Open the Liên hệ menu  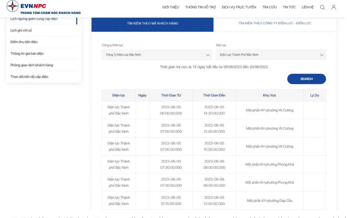pyautogui.click(x=307, y=7)
